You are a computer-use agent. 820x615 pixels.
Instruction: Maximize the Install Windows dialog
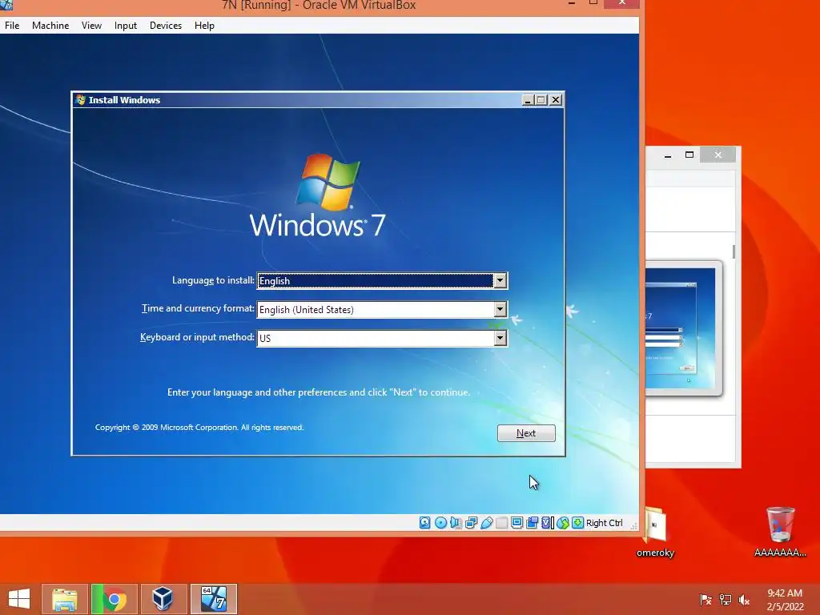tap(541, 99)
